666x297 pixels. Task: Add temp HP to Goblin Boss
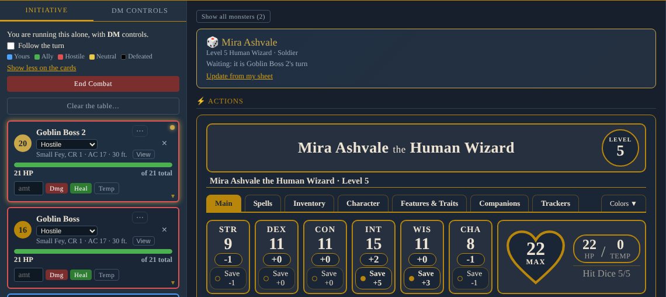pos(106,275)
